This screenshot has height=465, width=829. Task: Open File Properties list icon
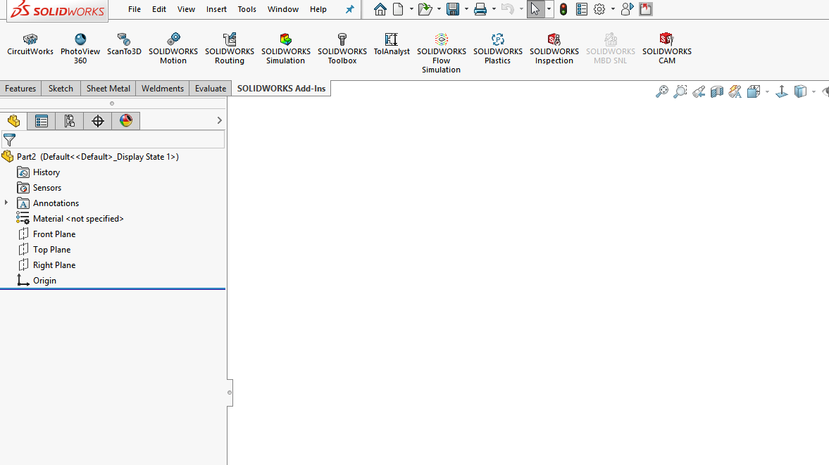[x=582, y=10]
